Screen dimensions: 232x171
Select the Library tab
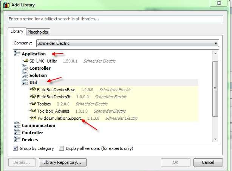click(x=17, y=31)
